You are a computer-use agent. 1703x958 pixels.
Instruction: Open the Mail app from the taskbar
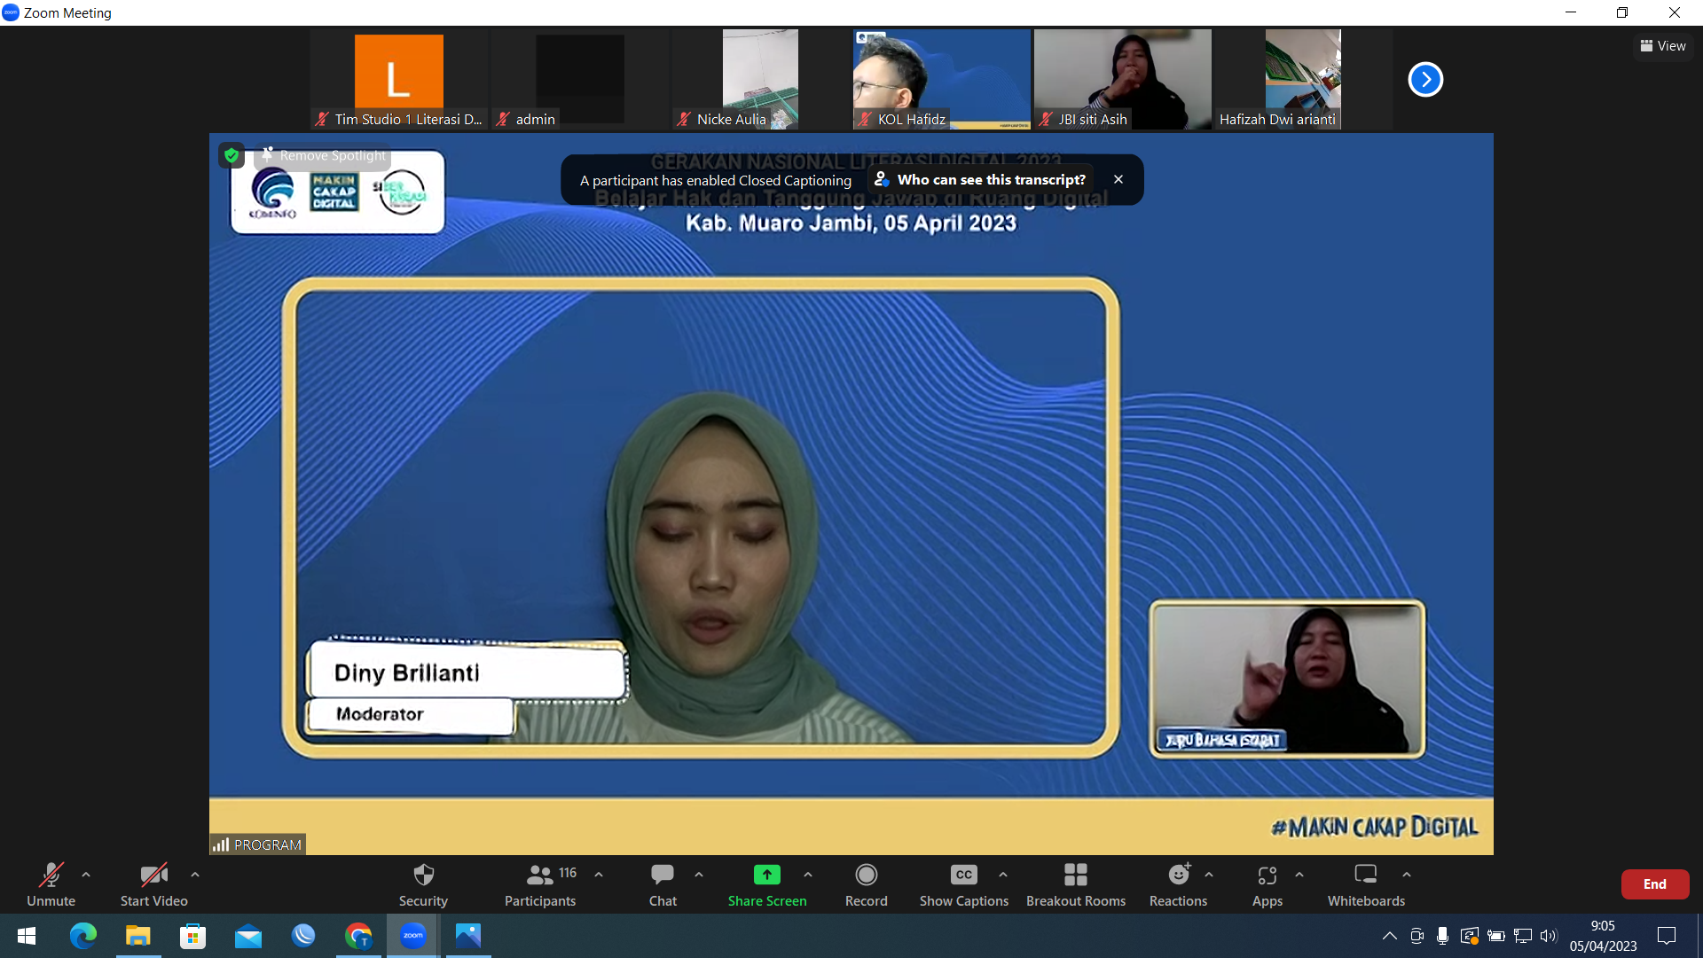click(248, 936)
